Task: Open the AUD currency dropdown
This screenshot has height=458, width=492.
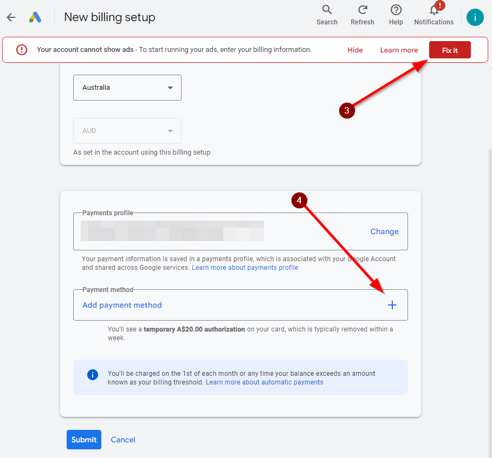Action: tap(127, 131)
